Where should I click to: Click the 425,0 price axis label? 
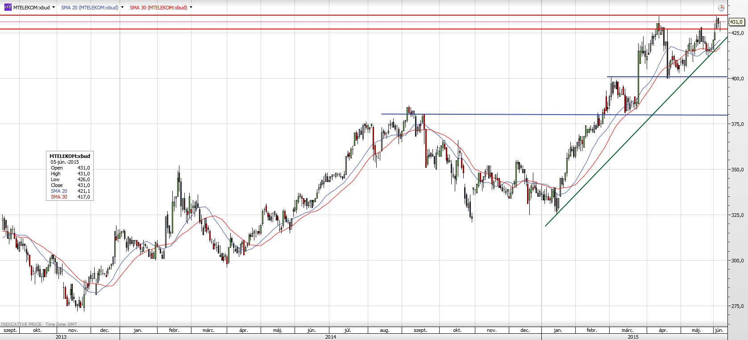737,33
